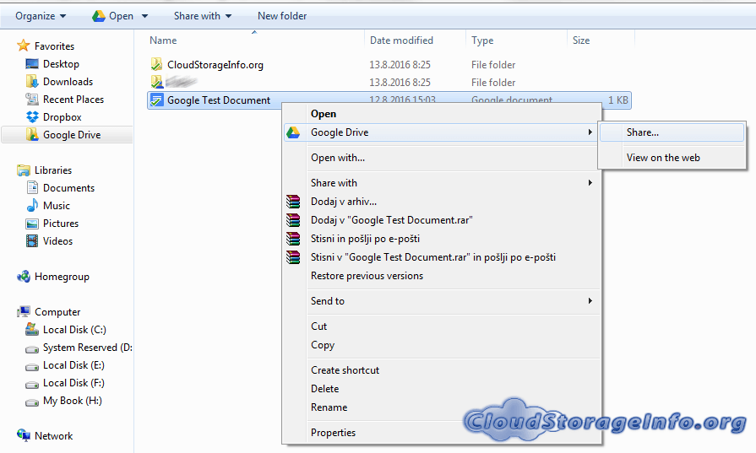756x453 pixels.
Task: Choose Rename from context menu
Action: 329,407
